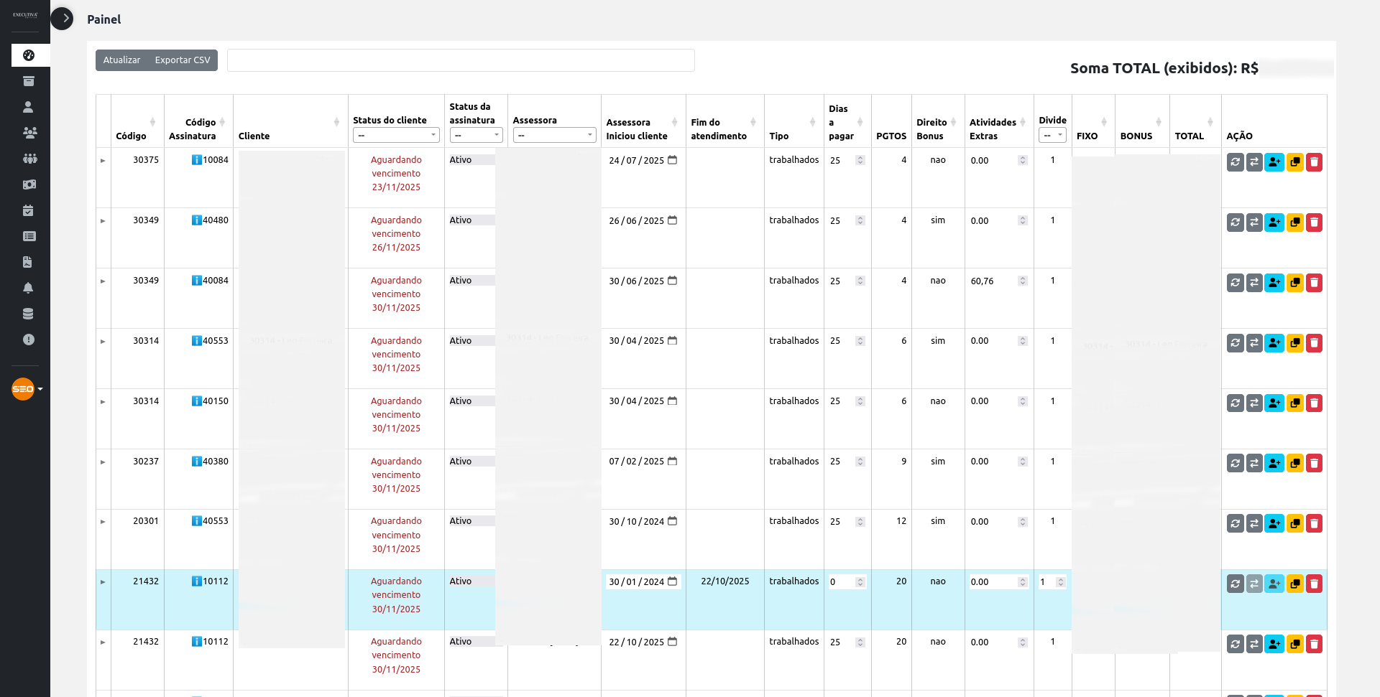Viewport: 1380px width, 697px height.
Task: Click swap arrows icon for subscription 40150
Action: pyautogui.click(x=1254, y=403)
